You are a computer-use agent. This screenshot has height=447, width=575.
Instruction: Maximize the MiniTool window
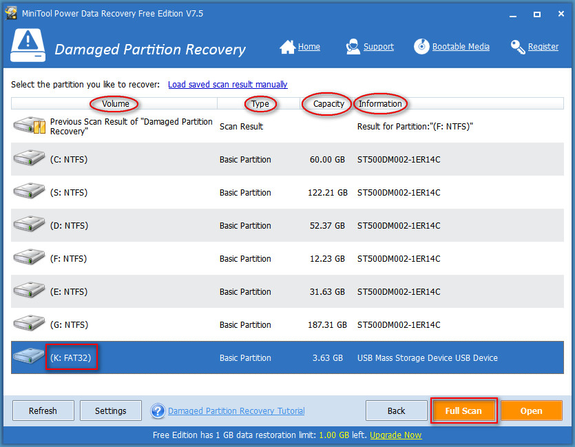point(537,14)
